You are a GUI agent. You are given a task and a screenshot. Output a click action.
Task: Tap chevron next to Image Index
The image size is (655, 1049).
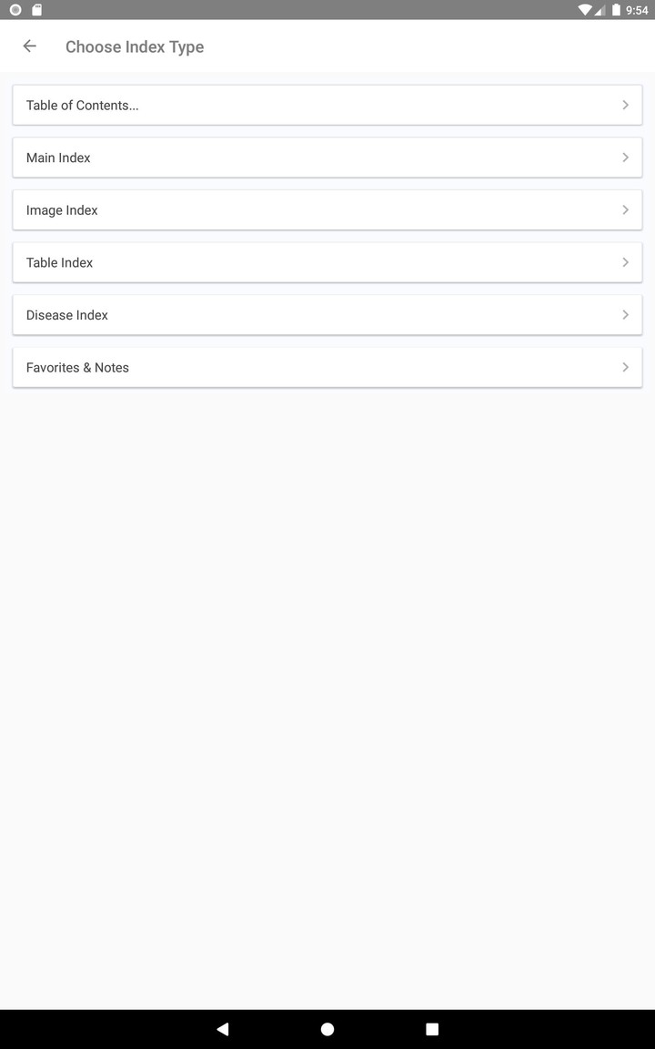point(625,210)
